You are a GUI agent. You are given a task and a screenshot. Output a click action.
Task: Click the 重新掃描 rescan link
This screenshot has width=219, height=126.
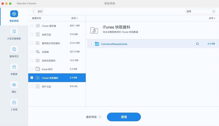pyautogui.click(x=91, y=117)
